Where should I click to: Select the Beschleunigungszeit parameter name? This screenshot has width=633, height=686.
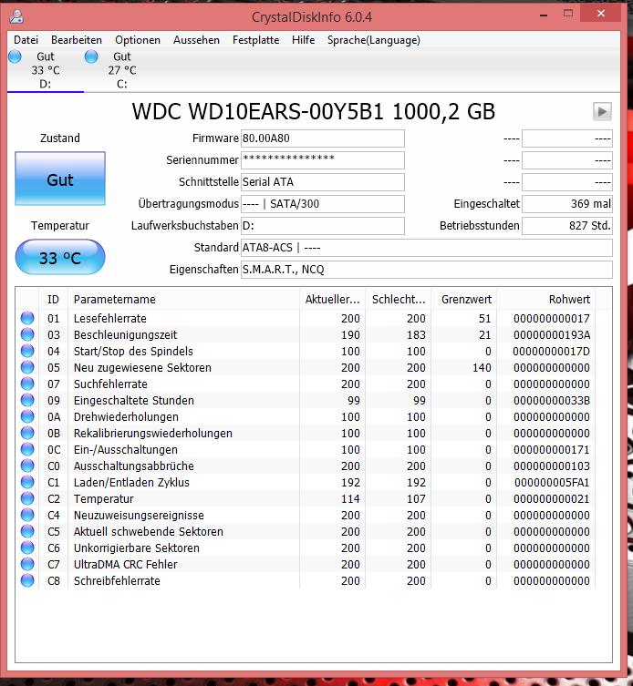pyautogui.click(x=125, y=335)
